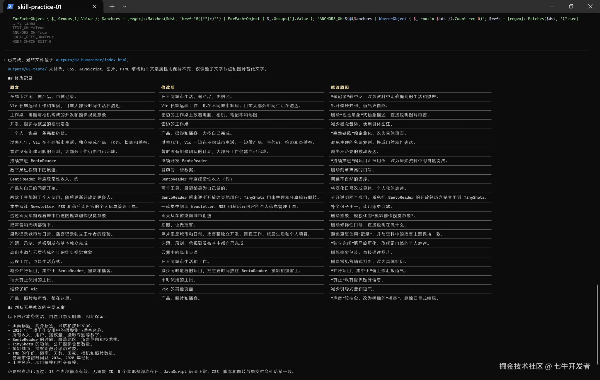Click the "减少引导式营销语气。" cell
This screenshot has height=380, width=600.
353,289
